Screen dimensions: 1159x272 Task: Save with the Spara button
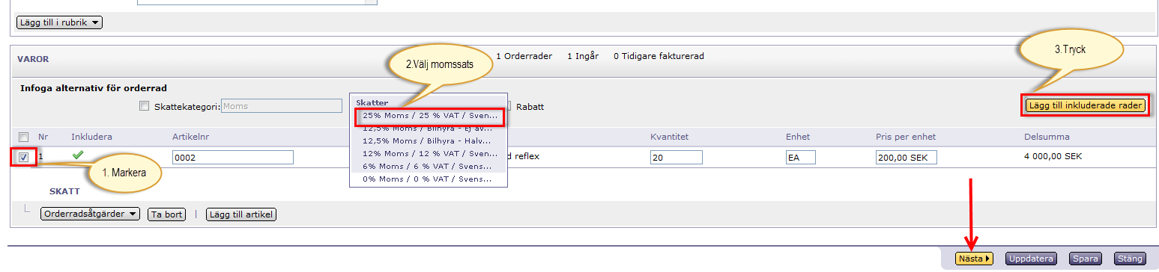pos(1086,259)
